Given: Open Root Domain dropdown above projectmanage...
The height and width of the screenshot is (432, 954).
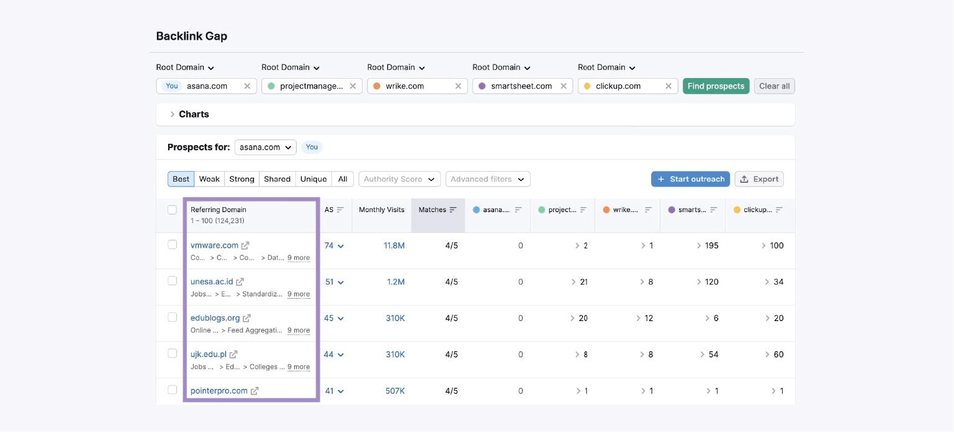Looking at the screenshot, I should (x=290, y=68).
